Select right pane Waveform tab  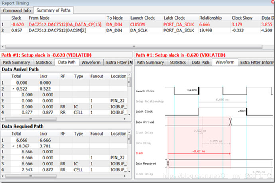pos(225,62)
